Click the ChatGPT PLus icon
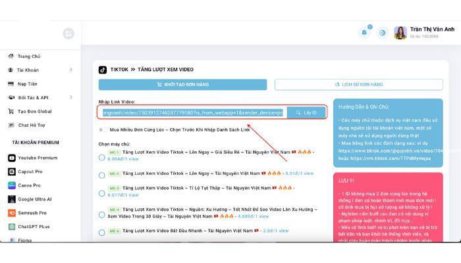 [x=12, y=227]
